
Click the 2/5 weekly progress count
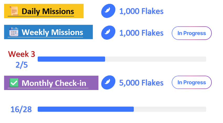pos(22,65)
